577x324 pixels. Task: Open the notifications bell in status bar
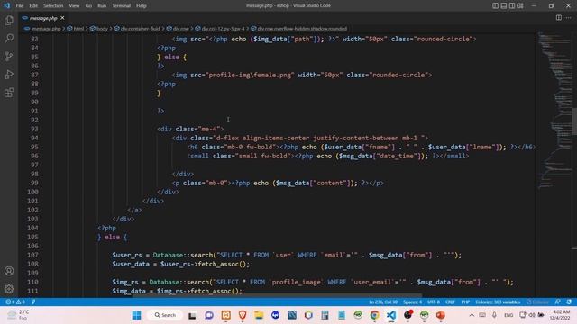(569, 302)
